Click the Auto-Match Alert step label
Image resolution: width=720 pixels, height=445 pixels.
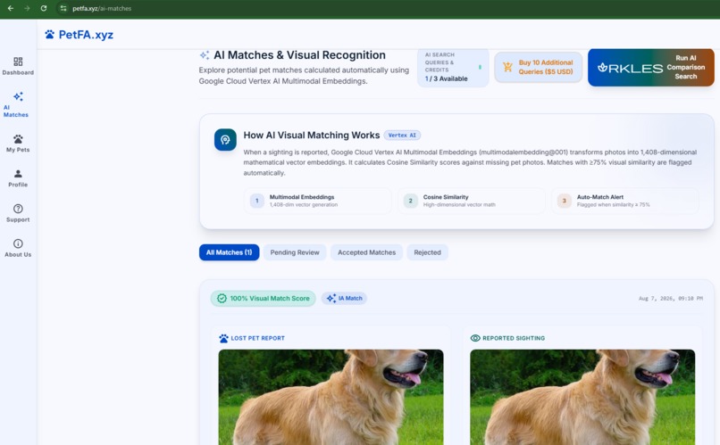point(600,197)
